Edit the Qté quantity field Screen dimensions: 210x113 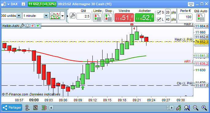click(84, 16)
